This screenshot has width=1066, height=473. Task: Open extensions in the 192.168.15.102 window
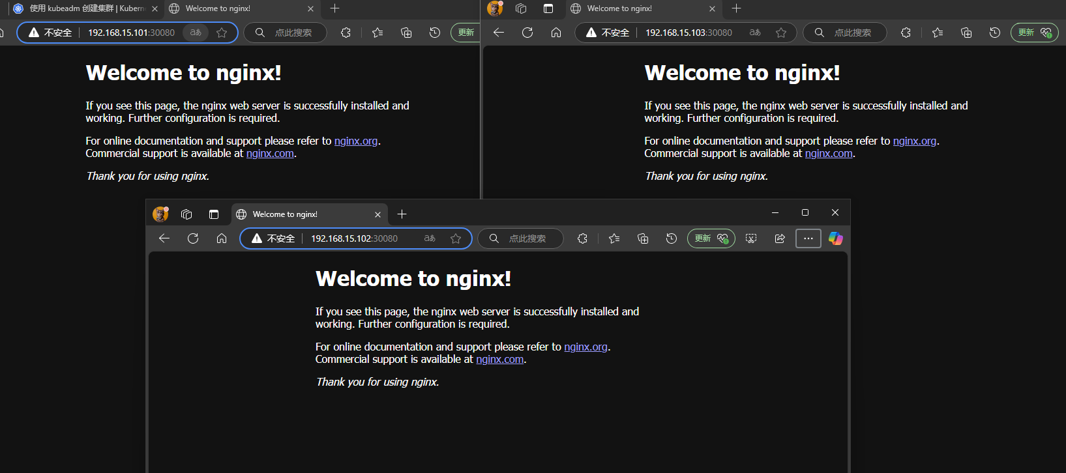[x=582, y=238]
